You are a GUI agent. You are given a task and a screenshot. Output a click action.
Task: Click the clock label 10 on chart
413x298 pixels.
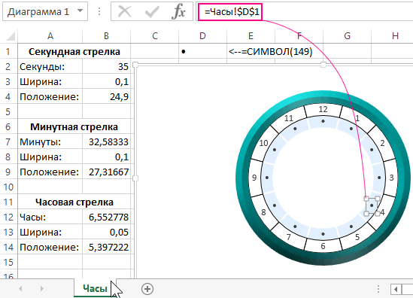point(263,143)
